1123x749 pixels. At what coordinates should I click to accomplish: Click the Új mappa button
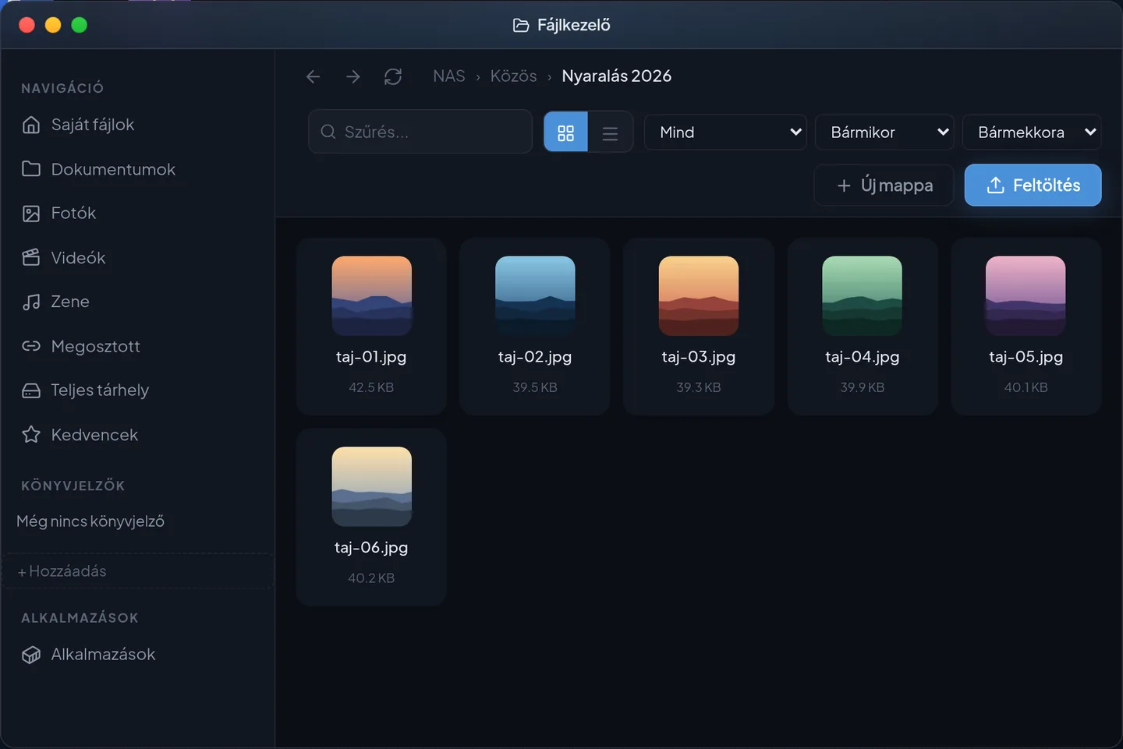tap(884, 185)
